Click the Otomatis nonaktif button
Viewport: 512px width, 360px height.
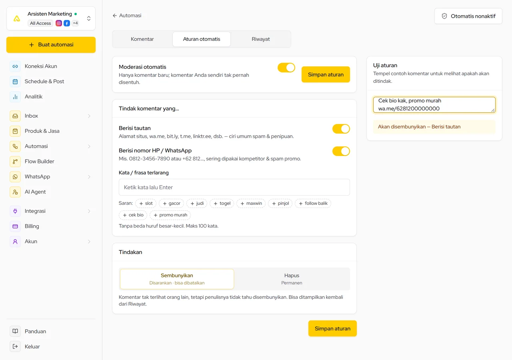(468, 16)
